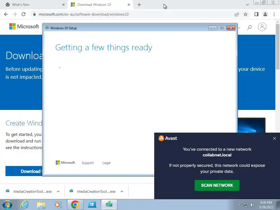
Task: Go forward in Chrome browser history
Action: coord(15,14)
